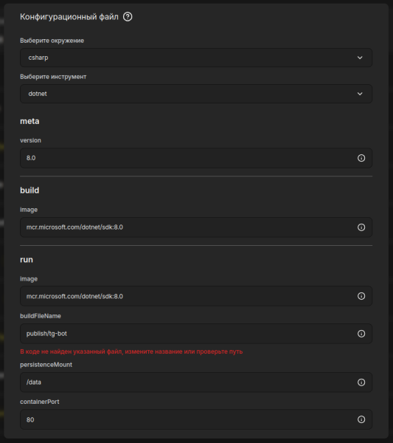
Task: Expand the chevron arrow on the dotnet selector
Action: [x=360, y=94]
